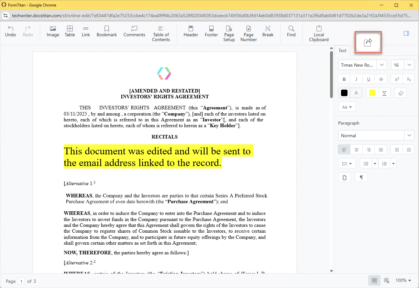Toggle strikethrough formatting
The height and width of the screenshot is (288, 419).
pyautogui.click(x=381, y=79)
